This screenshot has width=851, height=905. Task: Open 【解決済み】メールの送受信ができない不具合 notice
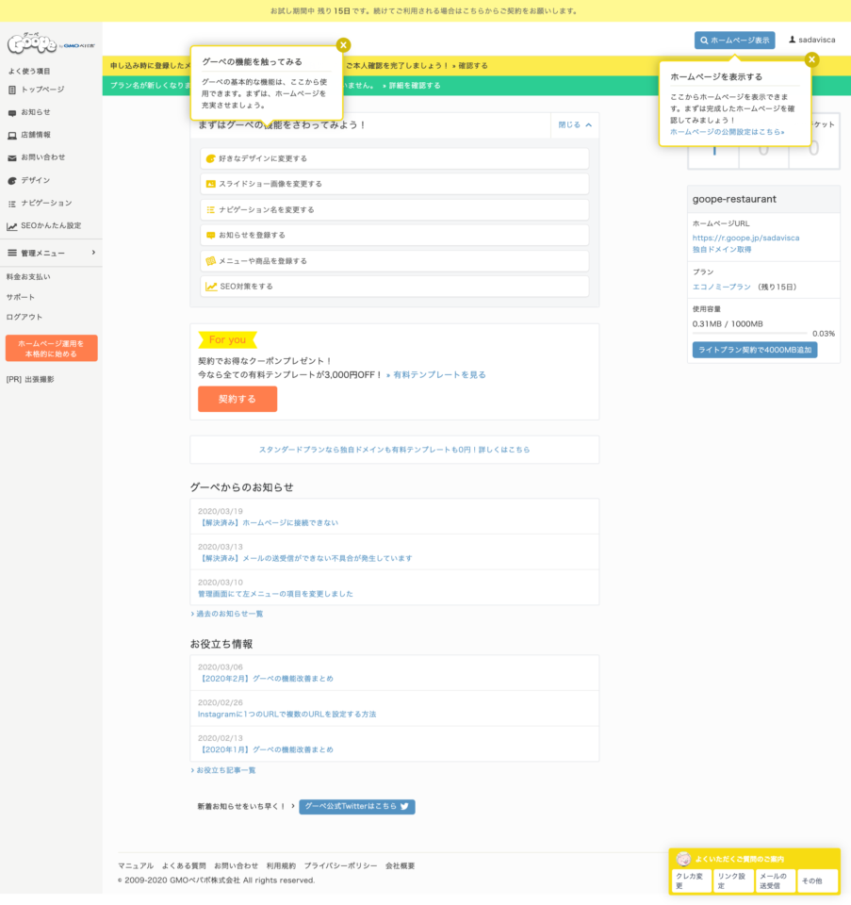click(x=305, y=558)
